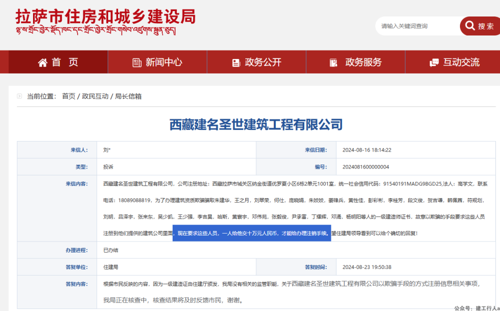Image resolution: width=500 pixels, height=311 pixels.
Task: Click the document icon beside 政务公开
Action: pos(235,62)
